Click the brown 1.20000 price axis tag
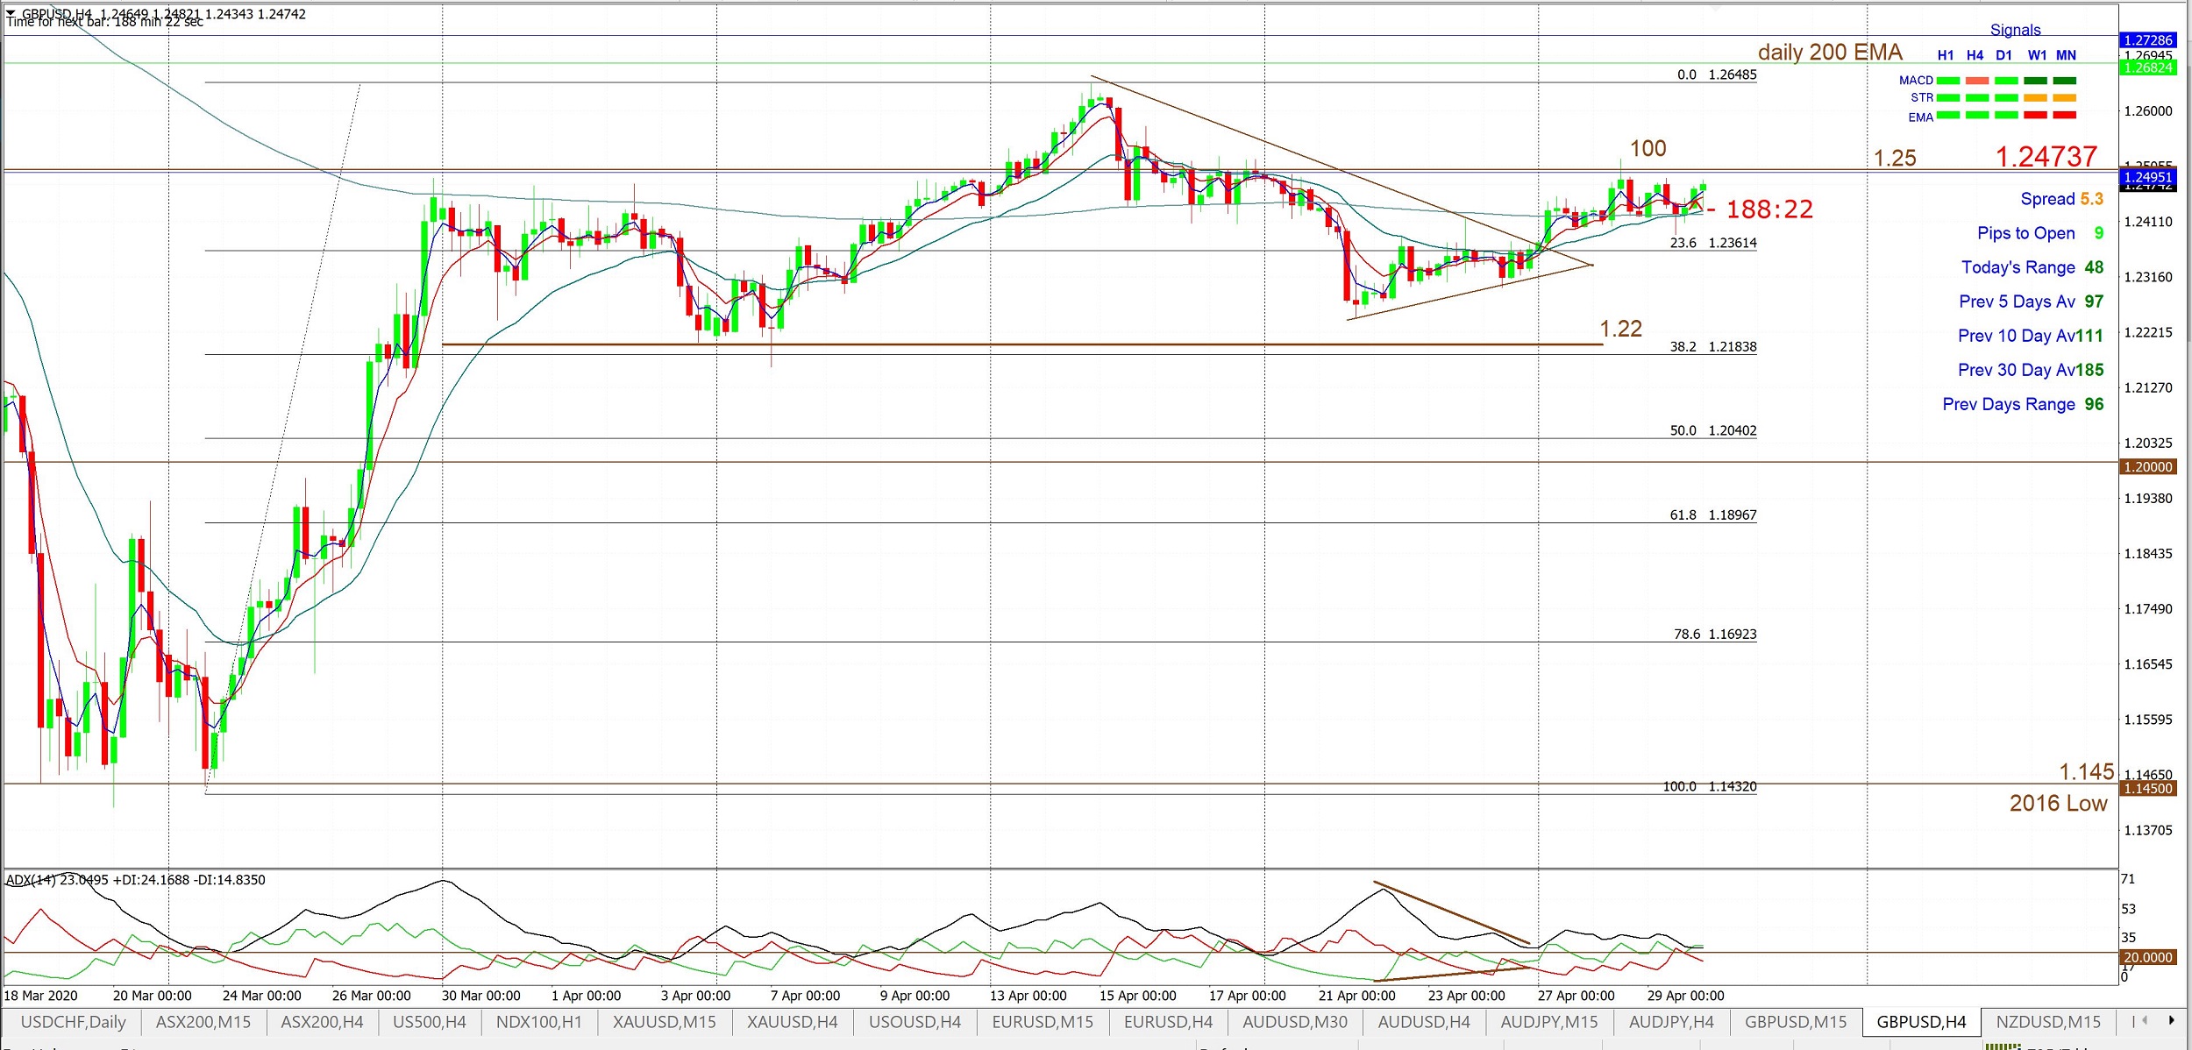Viewport: 2192px width, 1050px height. [2147, 467]
